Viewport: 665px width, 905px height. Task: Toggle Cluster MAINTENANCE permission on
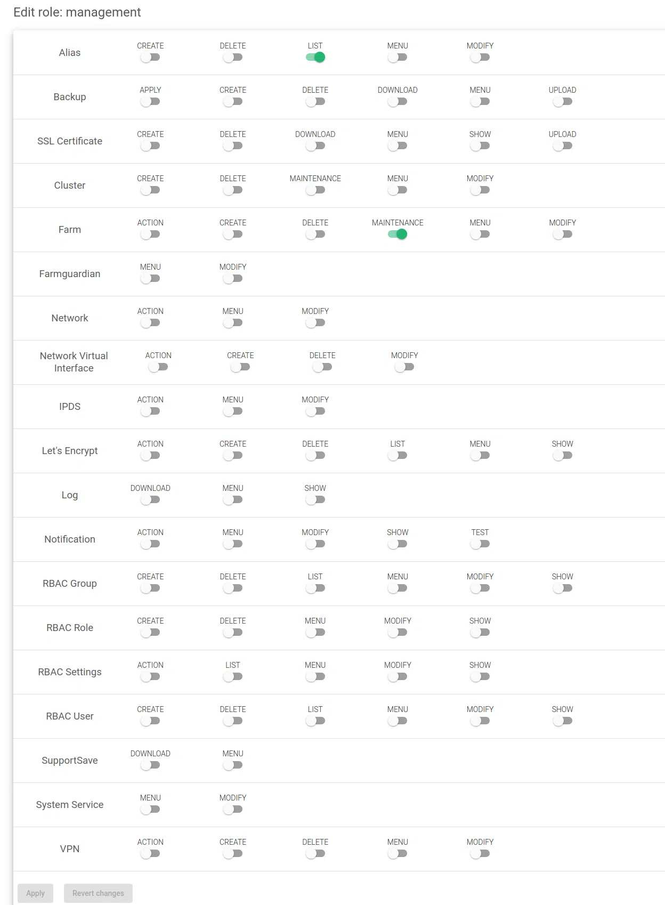click(315, 190)
